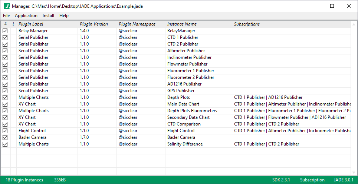Disable the Altimeter Publisher instance checkbox
This screenshot has height=184, width=358.
[x=5, y=51]
